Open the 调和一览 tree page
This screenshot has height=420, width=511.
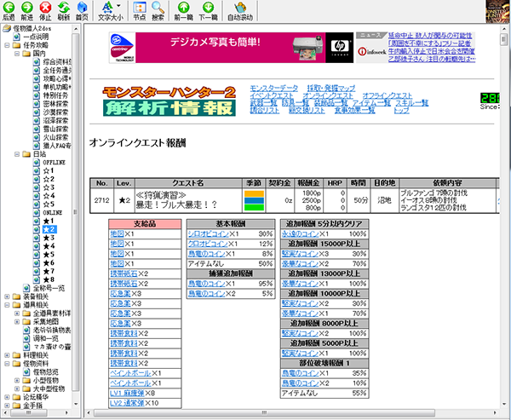(x=46, y=338)
